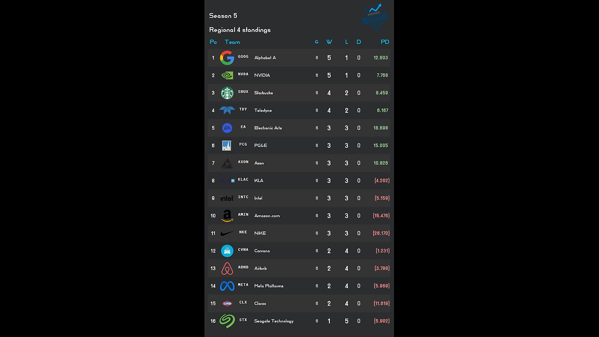
Task: Click the Teledyne logo icon
Action: click(227, 110)
